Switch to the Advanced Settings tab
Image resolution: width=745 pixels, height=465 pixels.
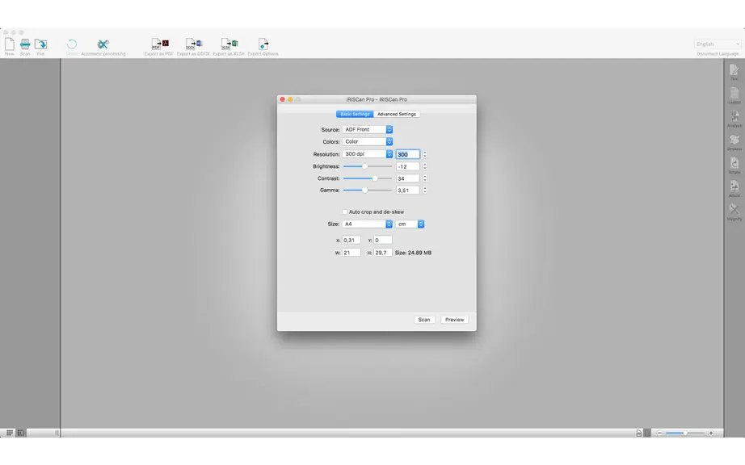(x=396, y=115)
